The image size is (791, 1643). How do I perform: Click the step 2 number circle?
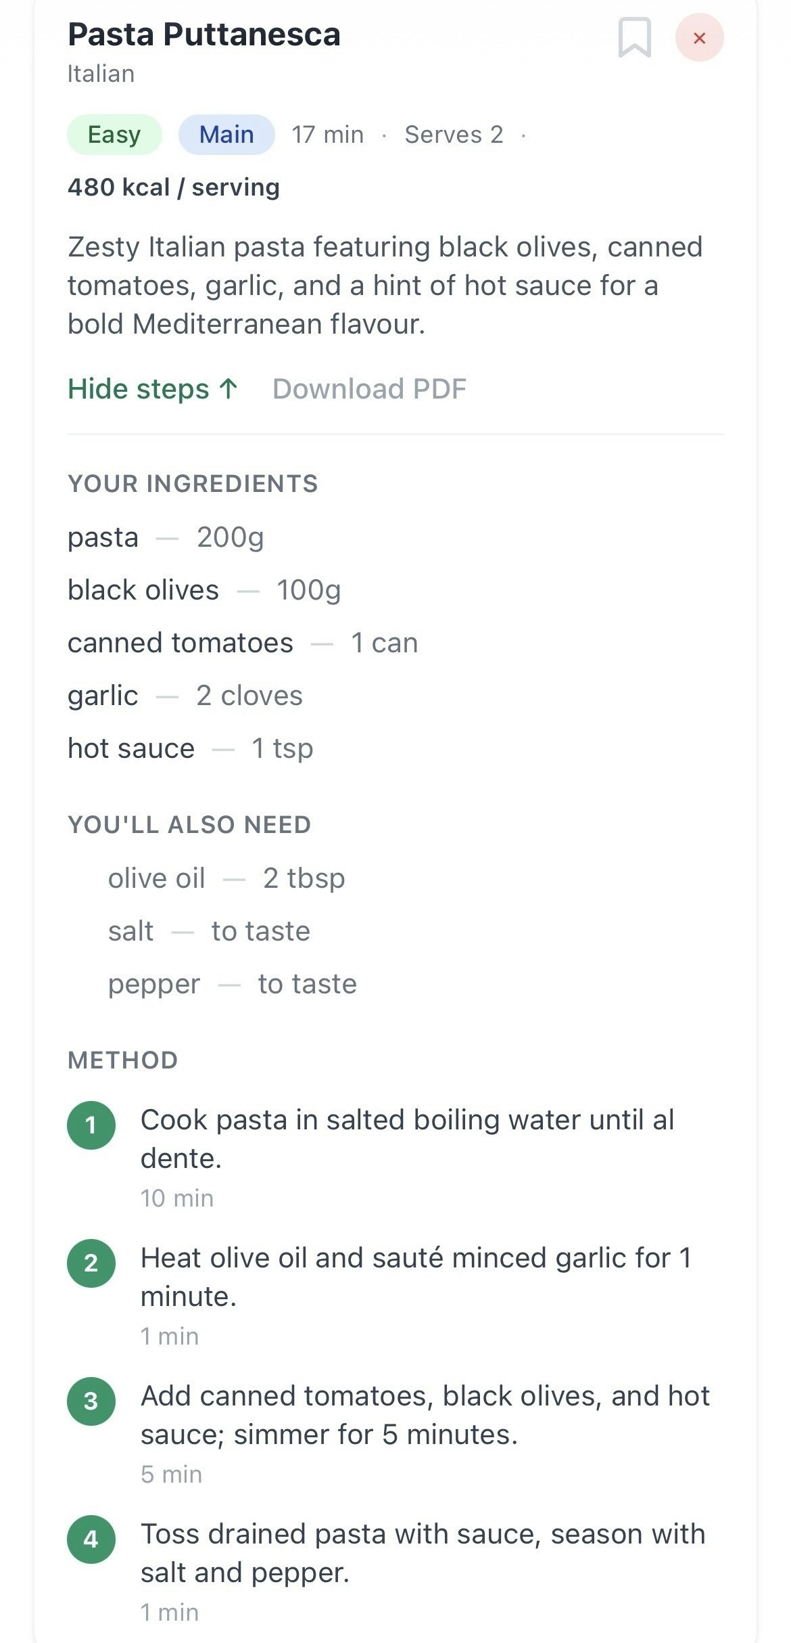[x=91, y=1263]
